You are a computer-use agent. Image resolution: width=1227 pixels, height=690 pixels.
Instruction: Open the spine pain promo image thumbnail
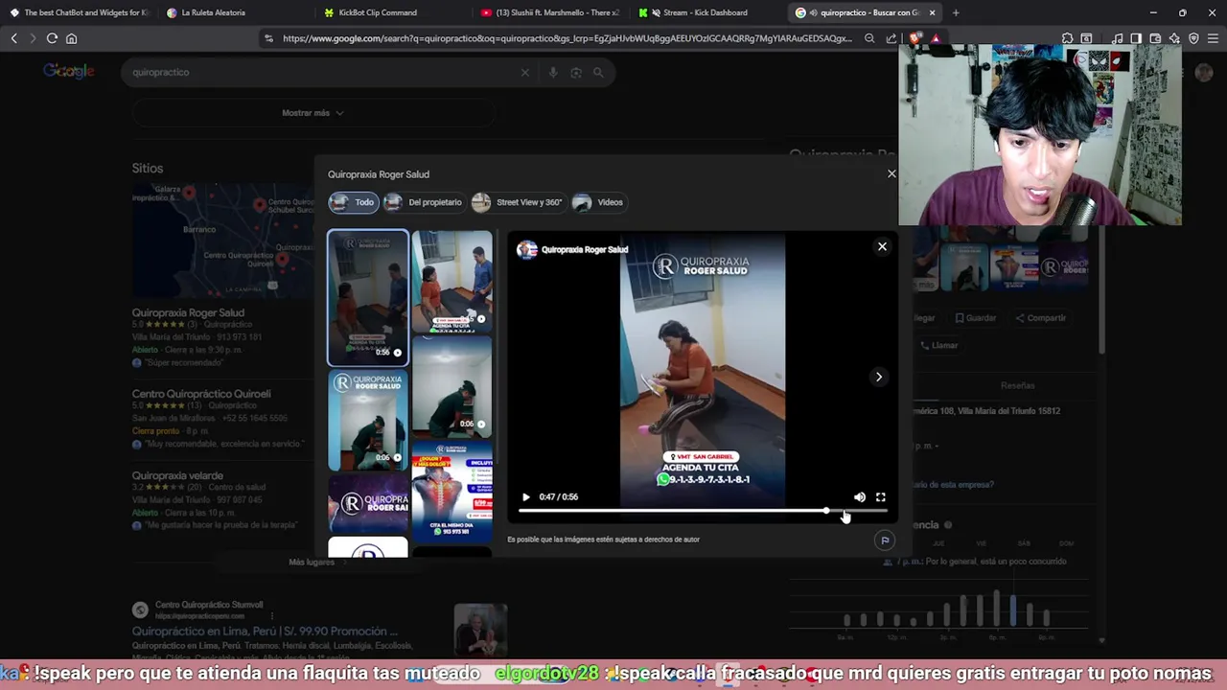pos(451,493)
